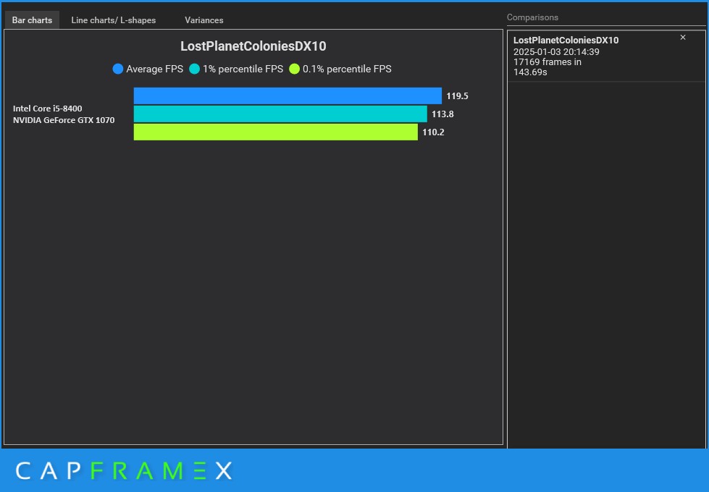709x492 pixels.
Task: Open the Variances tab
Action: [x=204, y=20]
